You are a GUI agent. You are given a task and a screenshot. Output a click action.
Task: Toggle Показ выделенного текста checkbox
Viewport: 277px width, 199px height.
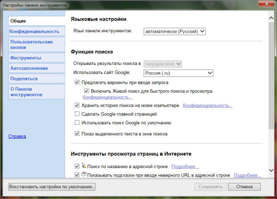pos(77,134)
